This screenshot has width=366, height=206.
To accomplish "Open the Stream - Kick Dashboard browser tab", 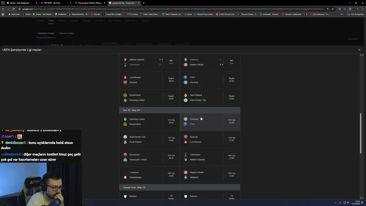I will pos(21,3).
